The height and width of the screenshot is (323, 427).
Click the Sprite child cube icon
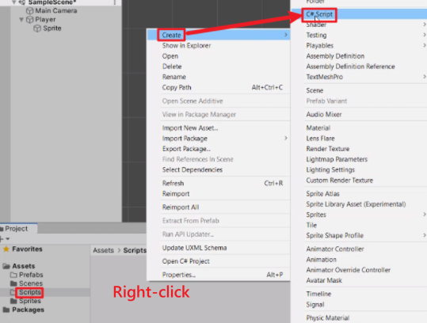pos(37,28)
